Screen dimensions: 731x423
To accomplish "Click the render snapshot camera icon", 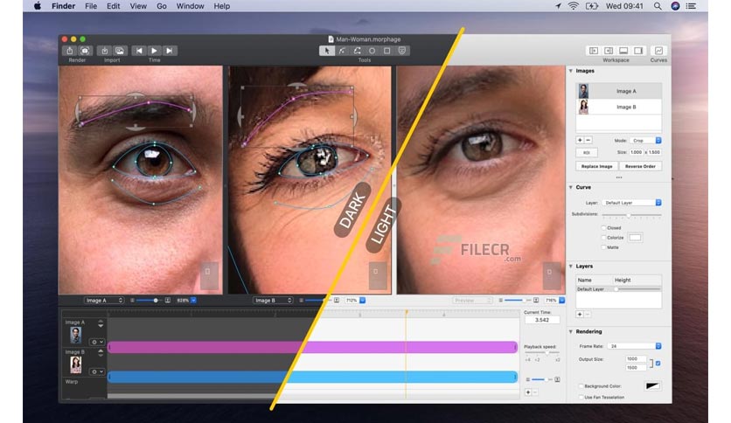I will 85,51.
